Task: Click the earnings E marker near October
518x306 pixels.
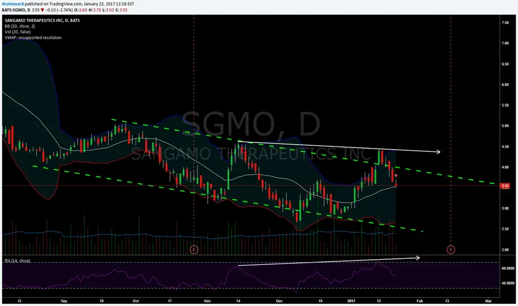Action: coord(194,249)
